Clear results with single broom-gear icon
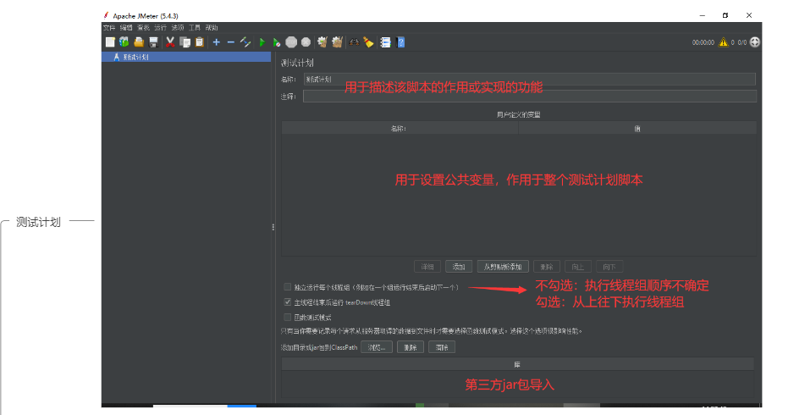This screenshot has width=805, height=415. point(323,42)
